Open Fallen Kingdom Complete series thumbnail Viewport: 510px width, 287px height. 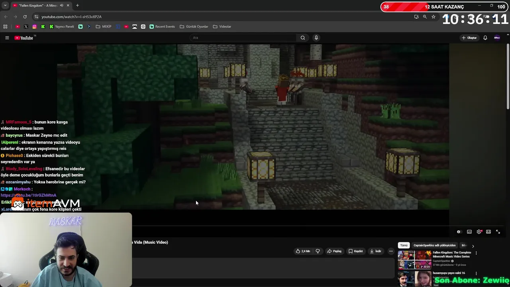point(414,260)
